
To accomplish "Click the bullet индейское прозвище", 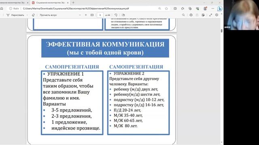I will (76, 128).
